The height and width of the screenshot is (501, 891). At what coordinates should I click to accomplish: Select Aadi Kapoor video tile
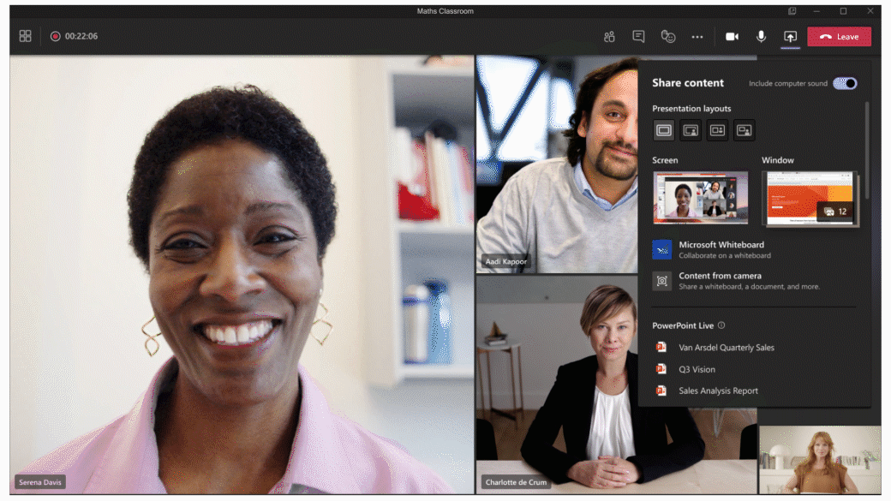click(x=557, y=164)
